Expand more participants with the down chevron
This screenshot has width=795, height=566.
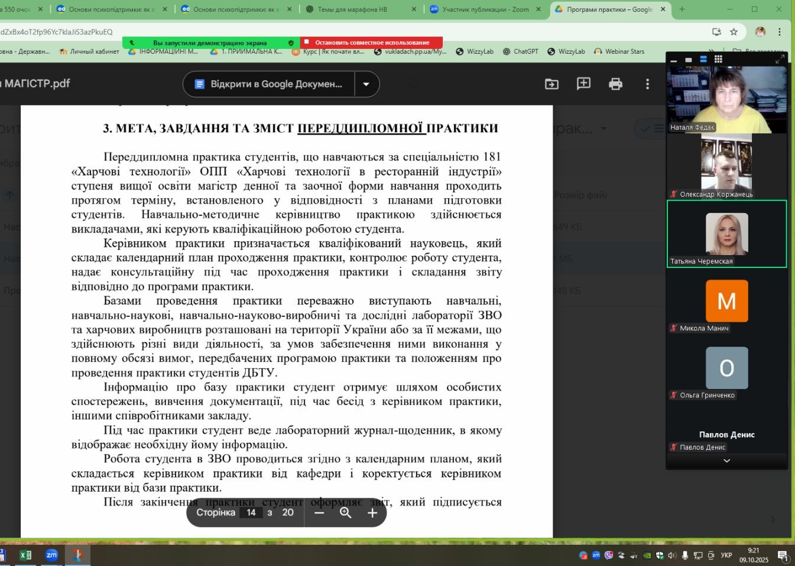point(726,461)
